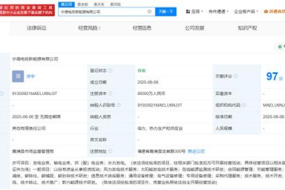285x190 pixels.
Task: Click the help icon left of the credit code row
Action: coord(2,94)
